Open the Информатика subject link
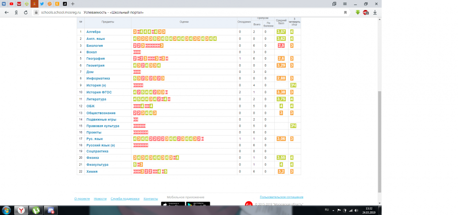 97,78
